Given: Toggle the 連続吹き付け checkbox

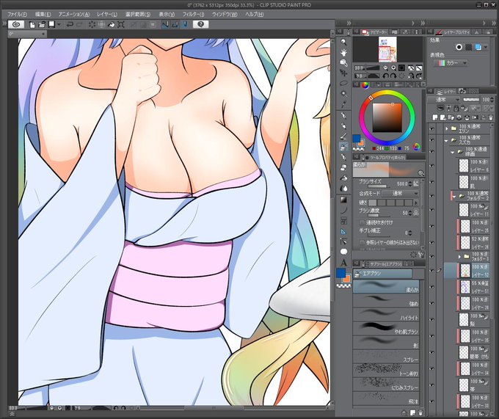Looking at the screenshot, I should [x=362, y=222].
